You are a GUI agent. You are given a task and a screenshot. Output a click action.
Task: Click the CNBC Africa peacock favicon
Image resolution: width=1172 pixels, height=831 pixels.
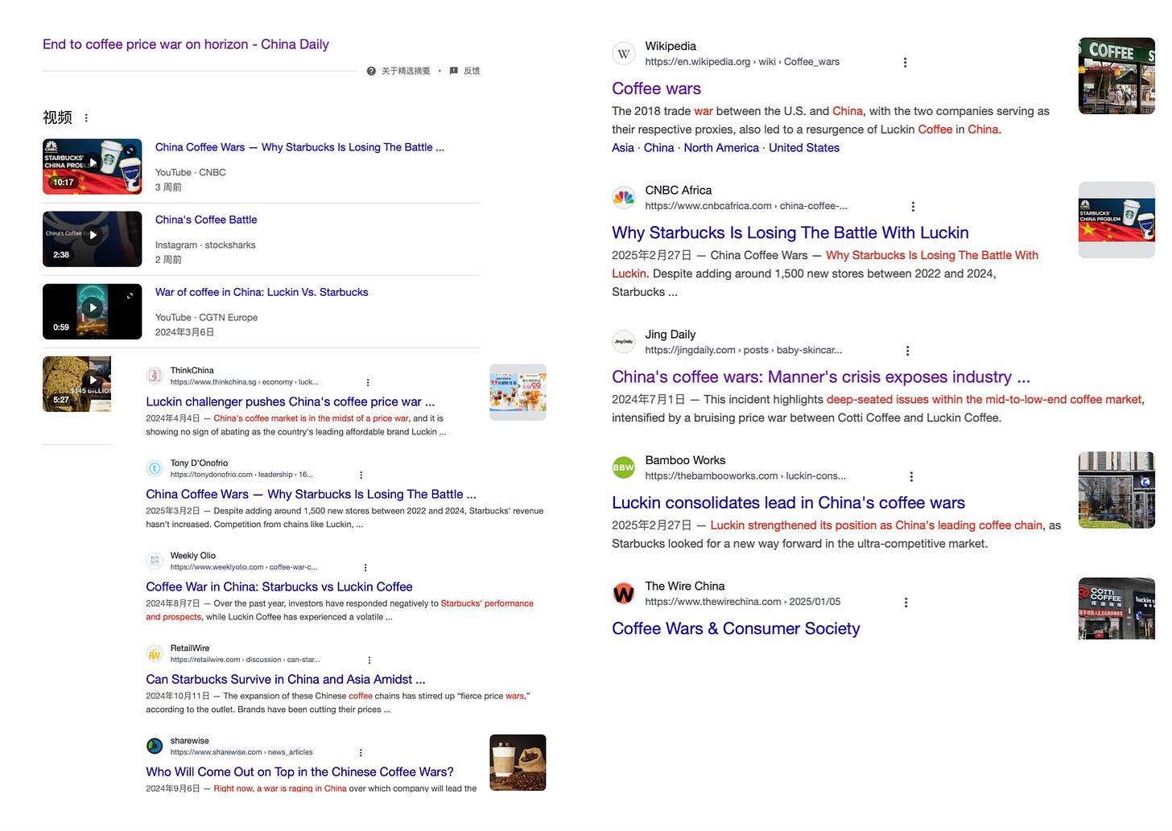pyautogui.click(x=624, y=198)
